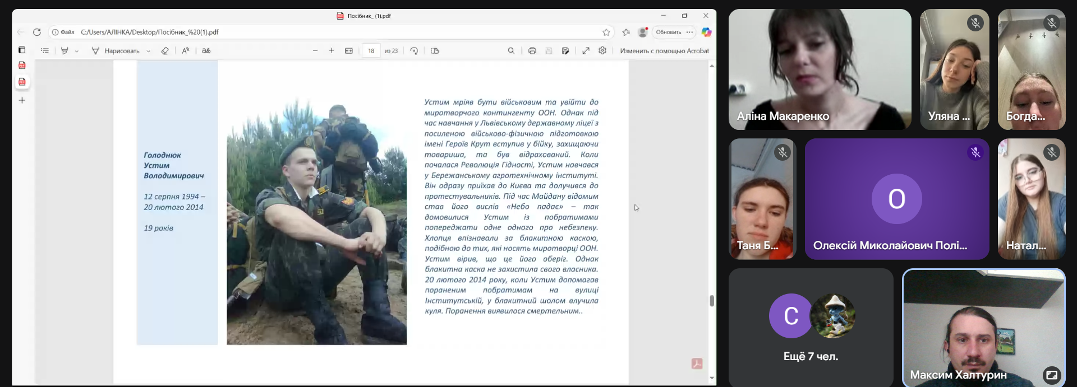Toggle the vertical tabs pane
This screenshot has height=387, width=1077.
22,50
